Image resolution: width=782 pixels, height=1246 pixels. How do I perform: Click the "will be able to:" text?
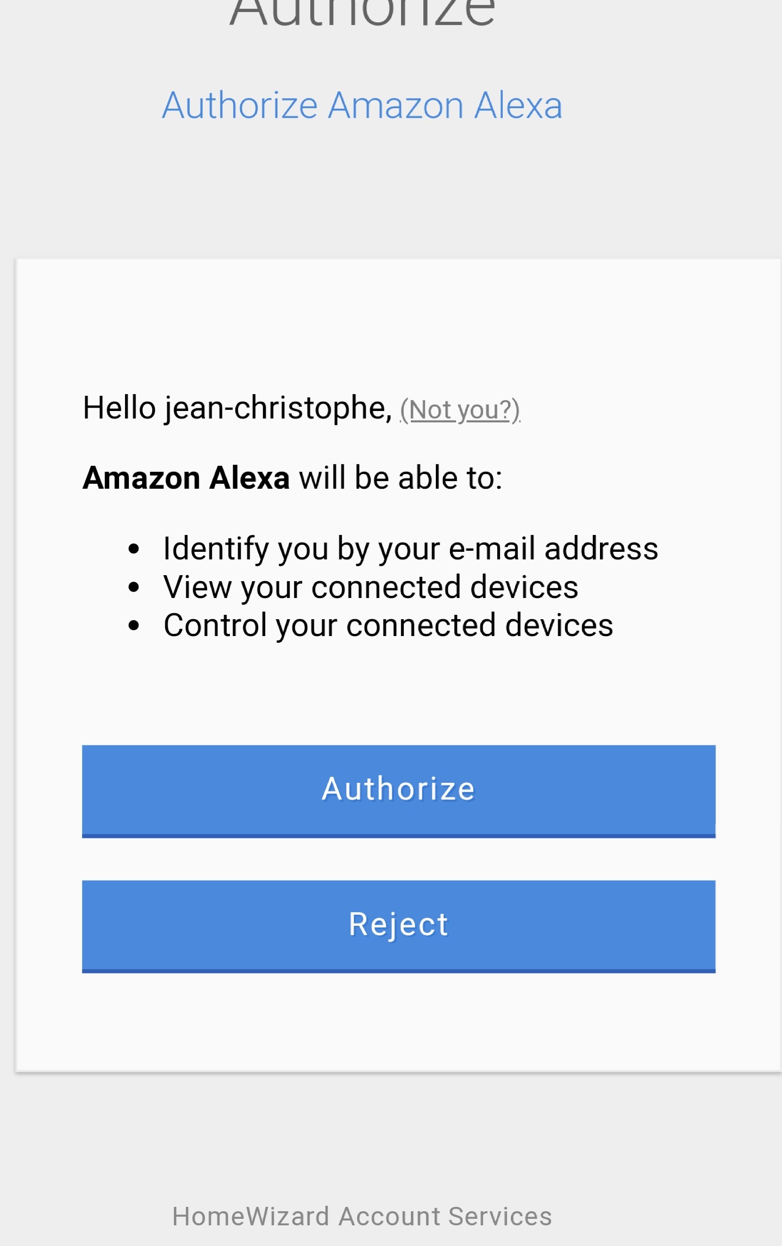coord(401,478)
